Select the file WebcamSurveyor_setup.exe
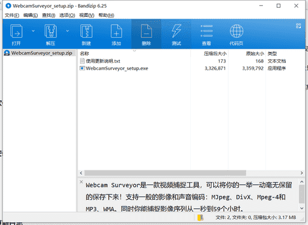 pos(117,68)
